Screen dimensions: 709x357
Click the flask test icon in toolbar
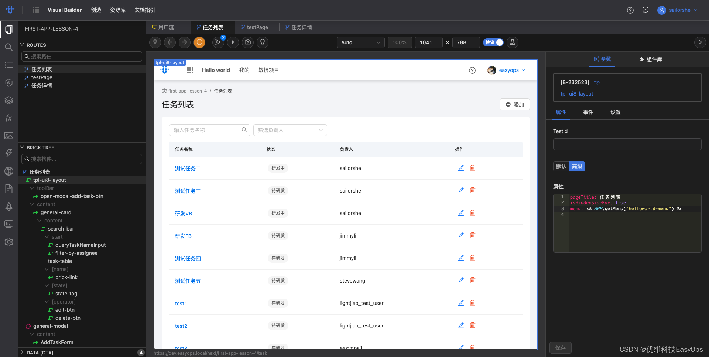(513, 42)
